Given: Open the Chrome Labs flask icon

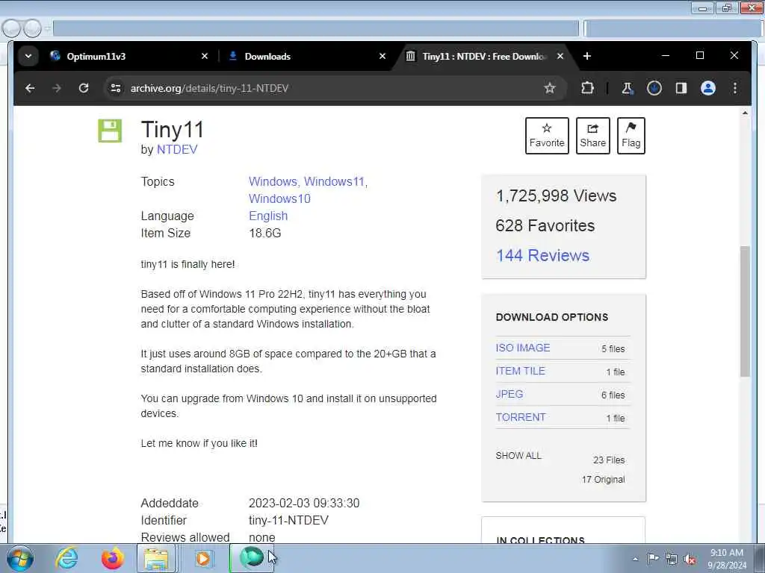Looking at the screenshot, I should point(627,88).
